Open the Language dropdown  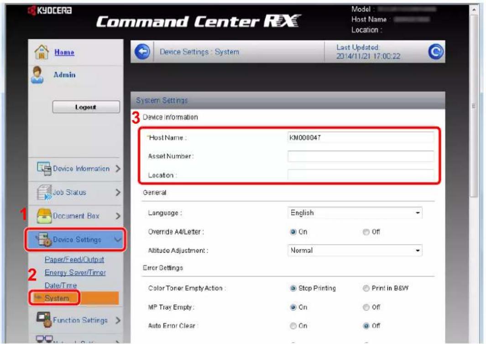click(355, 213)
